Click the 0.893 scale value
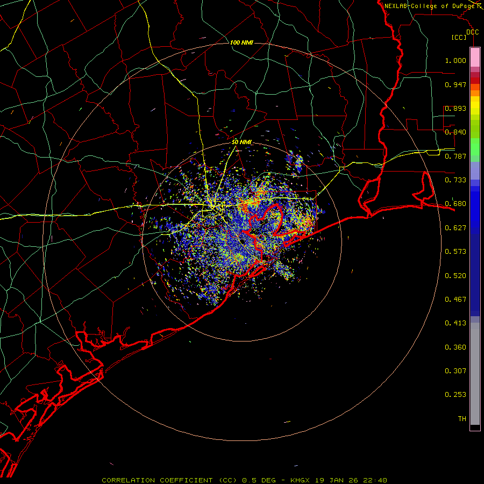Image resolution: width=484 pixels, height=484 pixels. tap(455, 108)
